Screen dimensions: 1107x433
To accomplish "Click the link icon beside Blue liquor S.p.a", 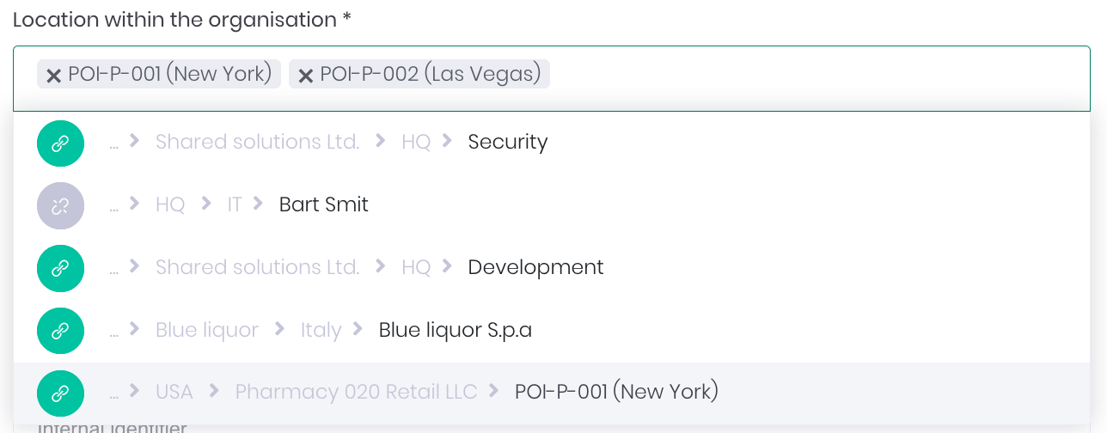I will tap(60, 331).
